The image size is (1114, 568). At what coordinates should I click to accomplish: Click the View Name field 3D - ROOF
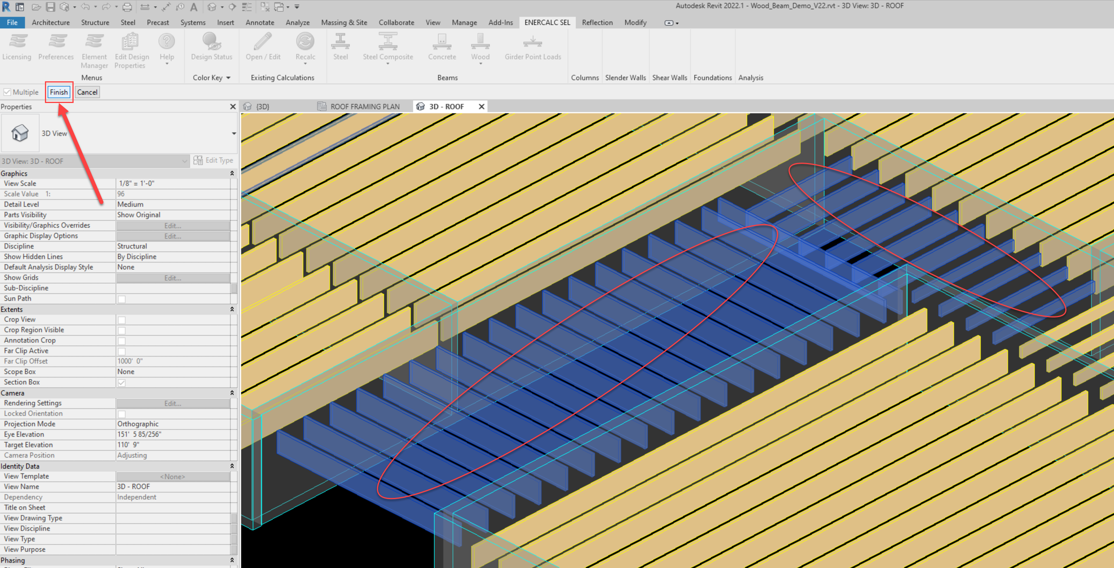point(173,487)
